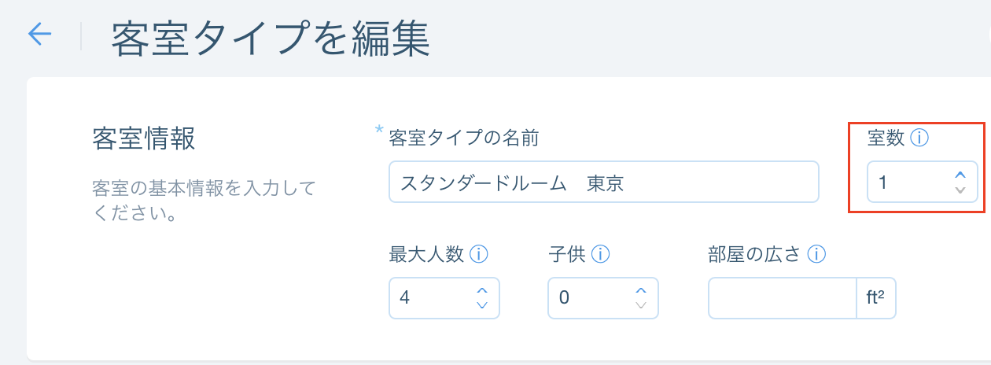Lower the 子供 count with down arrow

641,304
